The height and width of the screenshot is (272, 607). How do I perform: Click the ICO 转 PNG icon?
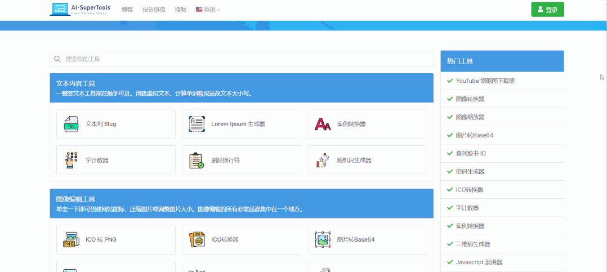click(x=71, y=239)
